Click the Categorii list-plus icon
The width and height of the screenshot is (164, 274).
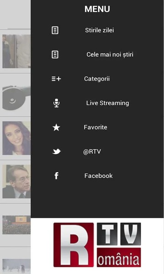coord(56,79)
